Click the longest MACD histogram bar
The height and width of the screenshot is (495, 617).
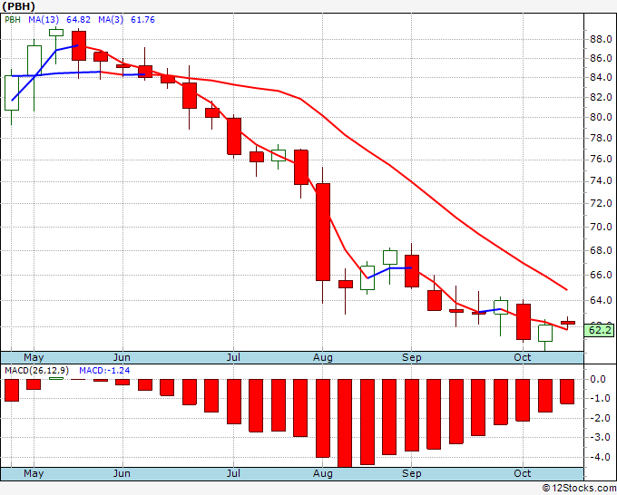345,423
